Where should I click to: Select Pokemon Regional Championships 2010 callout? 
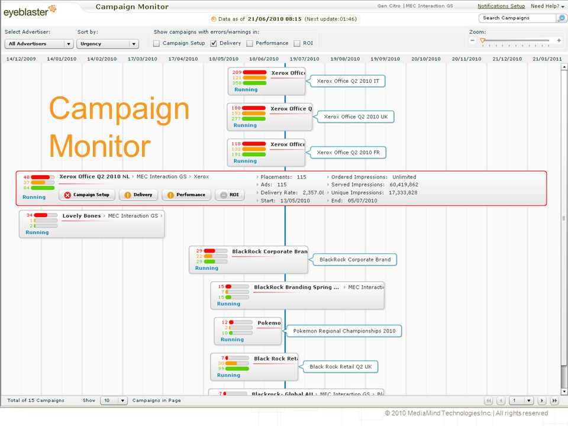(344, 331)
